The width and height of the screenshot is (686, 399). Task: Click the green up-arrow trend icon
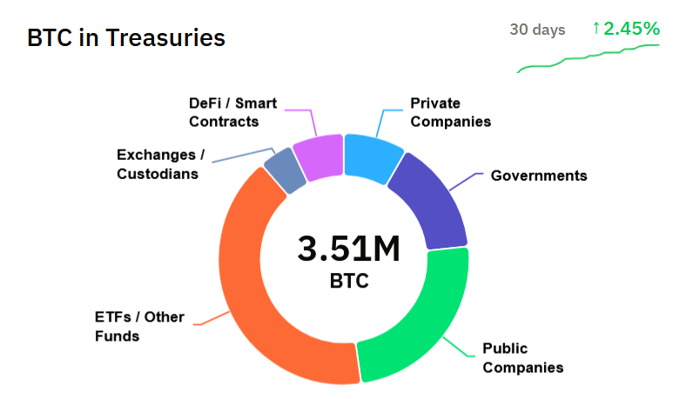coord(595,29)
